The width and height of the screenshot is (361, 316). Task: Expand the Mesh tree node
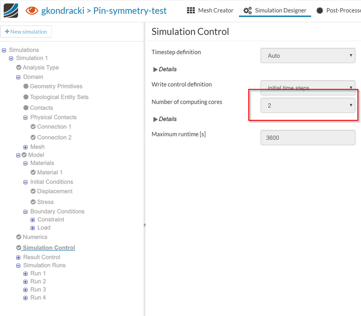tap(26, 147)
